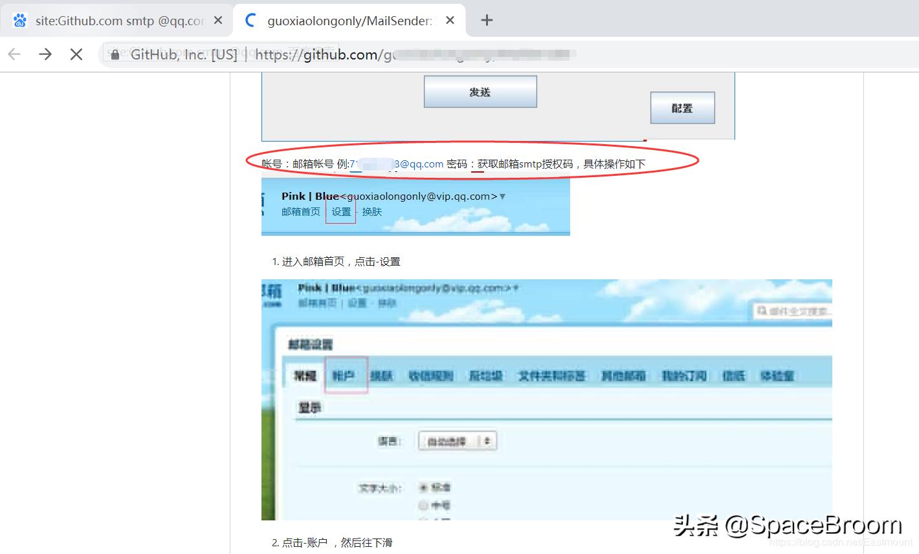Click the 配置 configure button
The height and width of the screenshot is (554, 919).
point(681,108)
